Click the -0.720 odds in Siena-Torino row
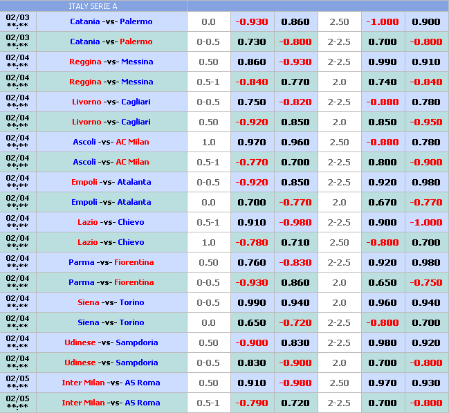Screen dimensions: 449x413 coord(295,322)
